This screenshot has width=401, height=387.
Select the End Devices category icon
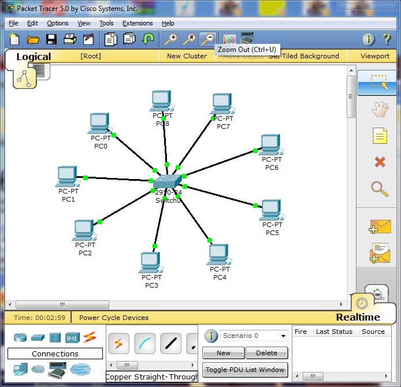pos(20,369)
